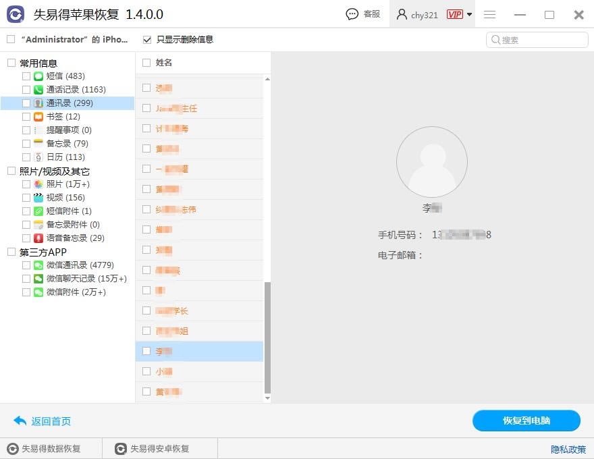Click into the 搜索 search field
The height and width of the screenshot is (459, 594).
tap(537, 39)
